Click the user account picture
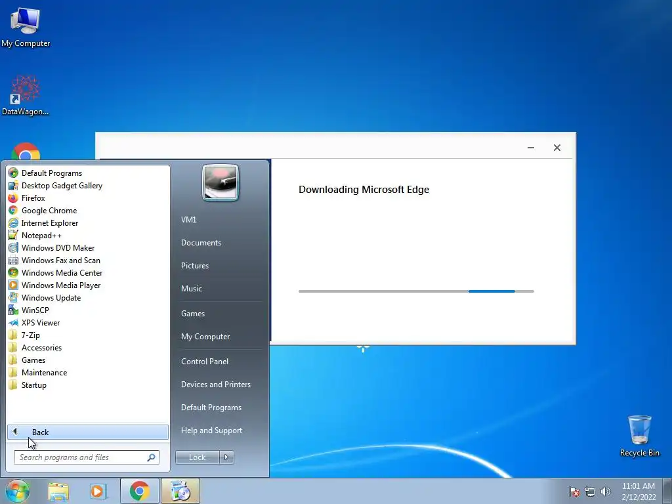This screenshot has width=672, height=504. point(220,182)
